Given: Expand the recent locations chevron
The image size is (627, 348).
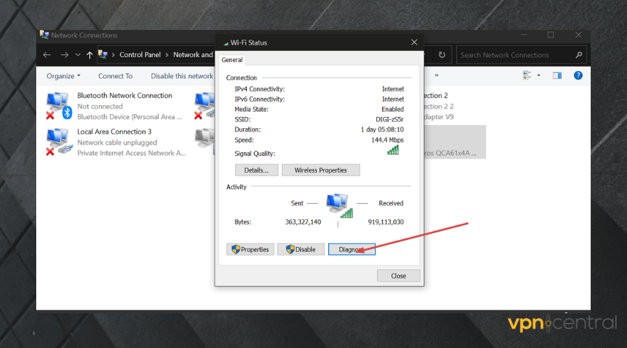Looking at the screenshot, I should point(77,55).
